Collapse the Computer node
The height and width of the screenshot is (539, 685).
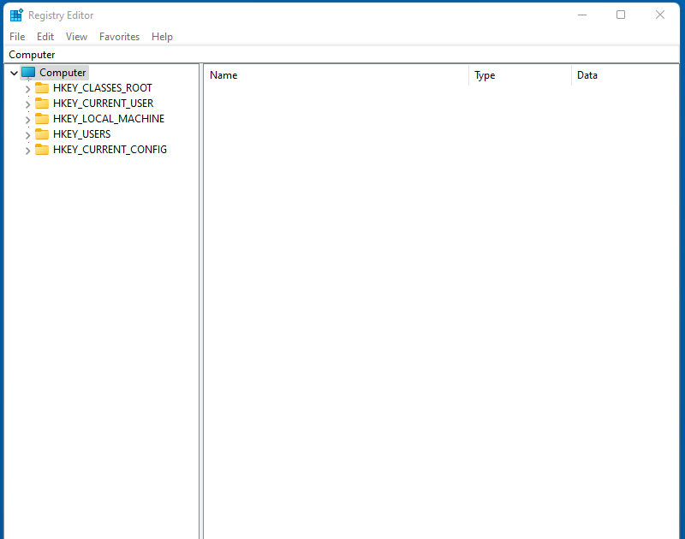14,72
